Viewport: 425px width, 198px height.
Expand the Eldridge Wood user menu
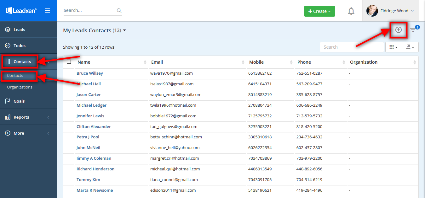point(390,11)
